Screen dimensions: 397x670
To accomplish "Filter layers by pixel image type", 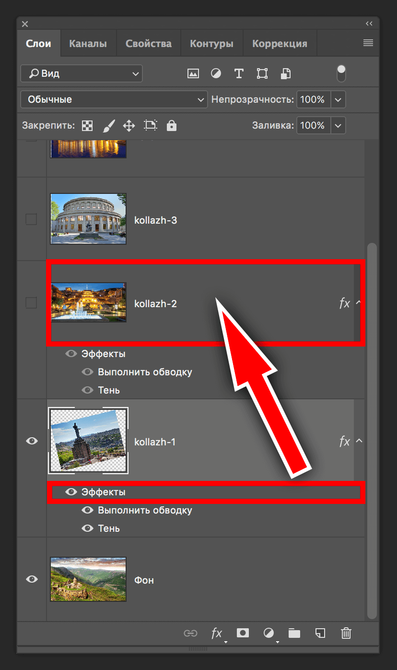I will point(193,73).
